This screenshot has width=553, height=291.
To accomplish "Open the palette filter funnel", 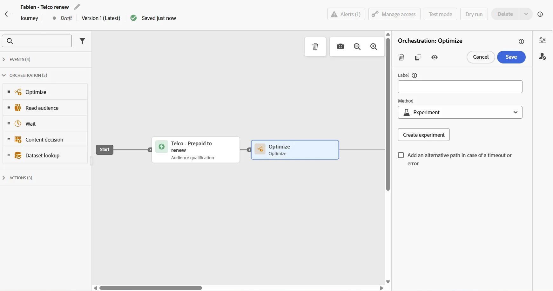I will tap(82, 41).
